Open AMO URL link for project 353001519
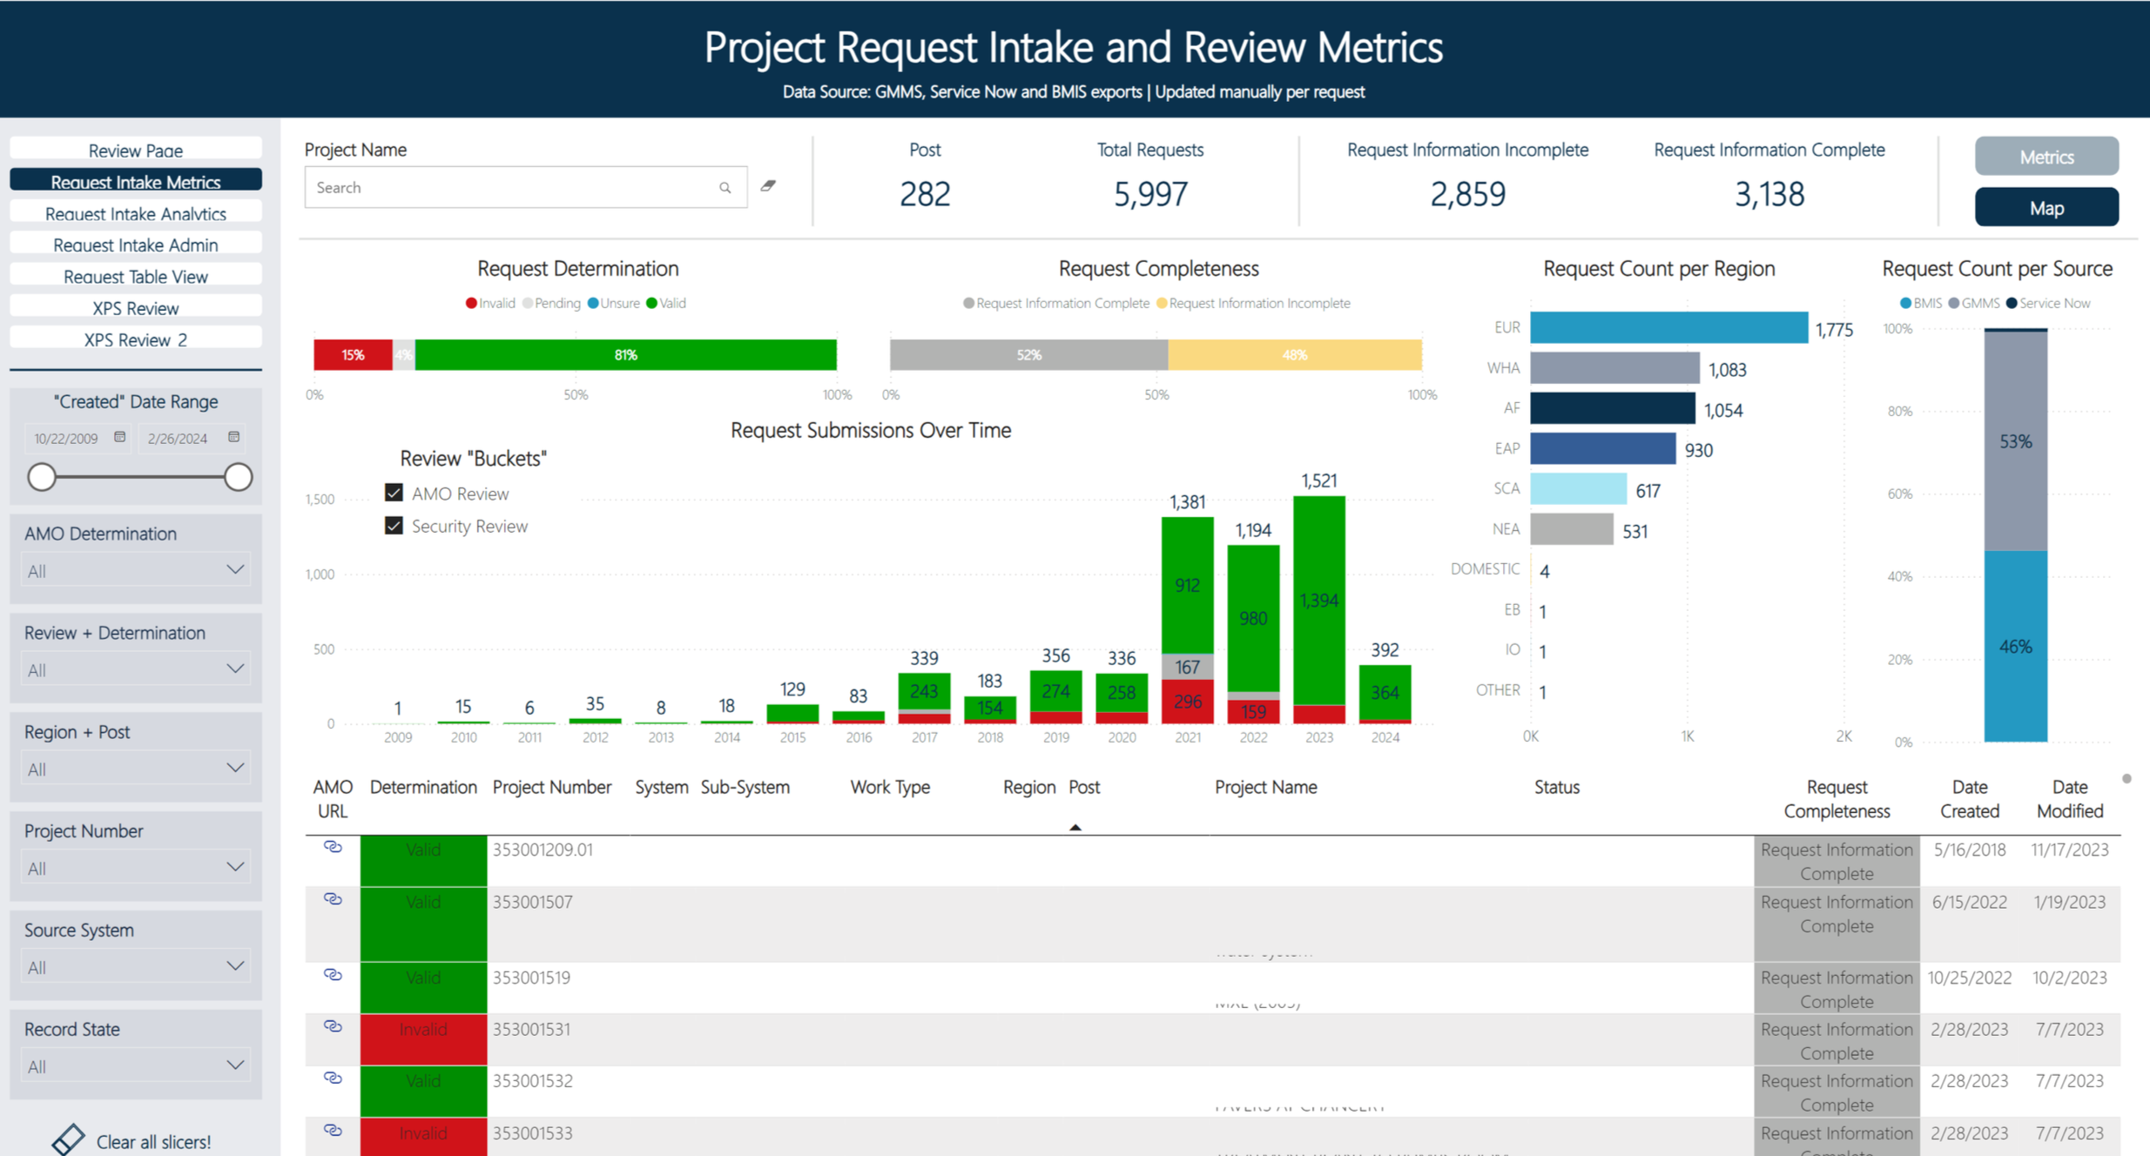The height and width of the screenshot is (1156, 2150). pos(333,975)
